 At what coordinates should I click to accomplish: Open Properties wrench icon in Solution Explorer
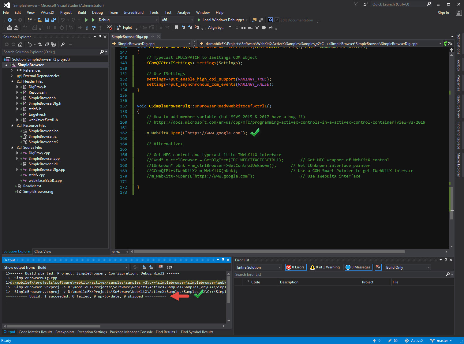click(x=62, y=44)
